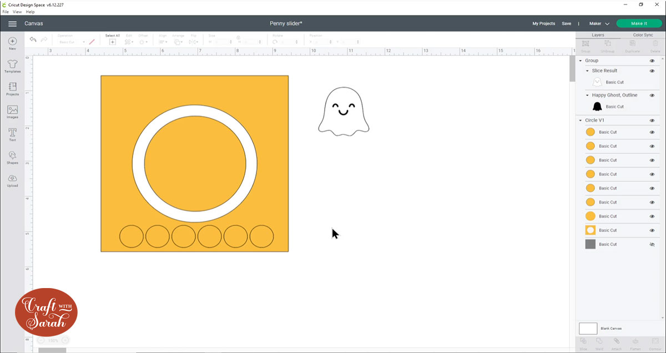Viewport: 666px width, 353px height.
Task: Click the green Make It button
Action: 639,24
